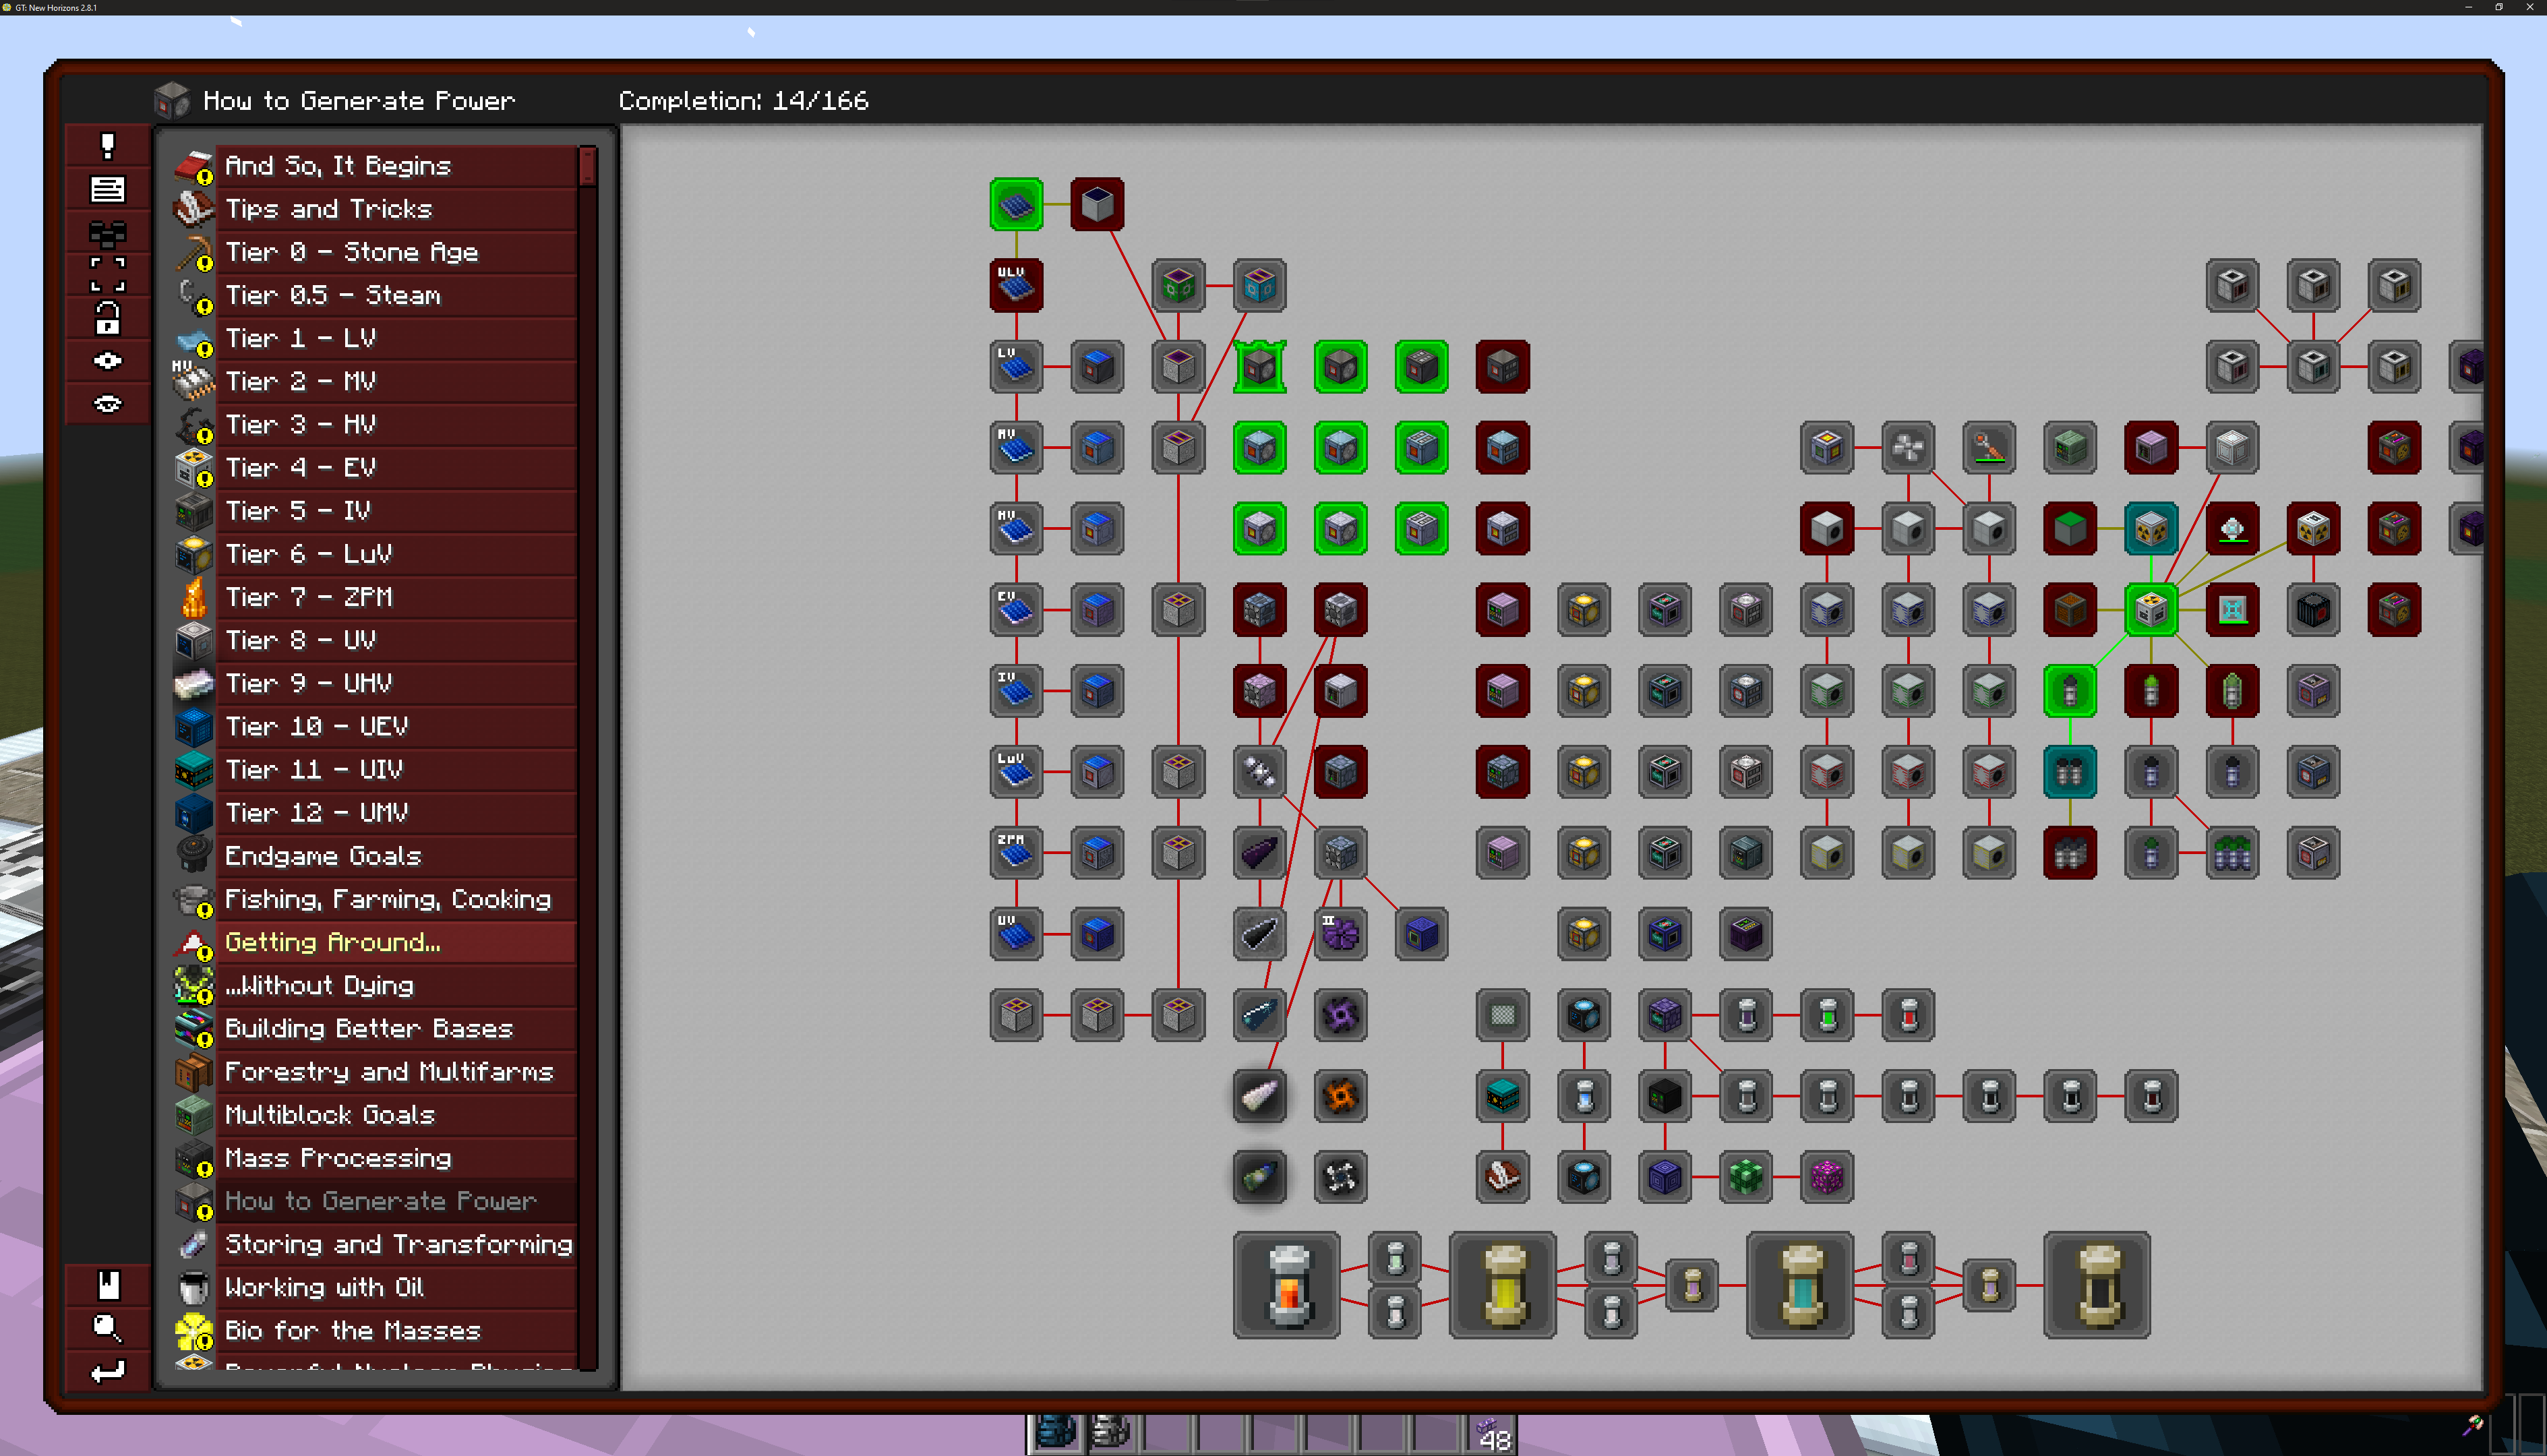Toggle the open eye visibility button
This screenshot has width=2547, height=1456.
108,361
